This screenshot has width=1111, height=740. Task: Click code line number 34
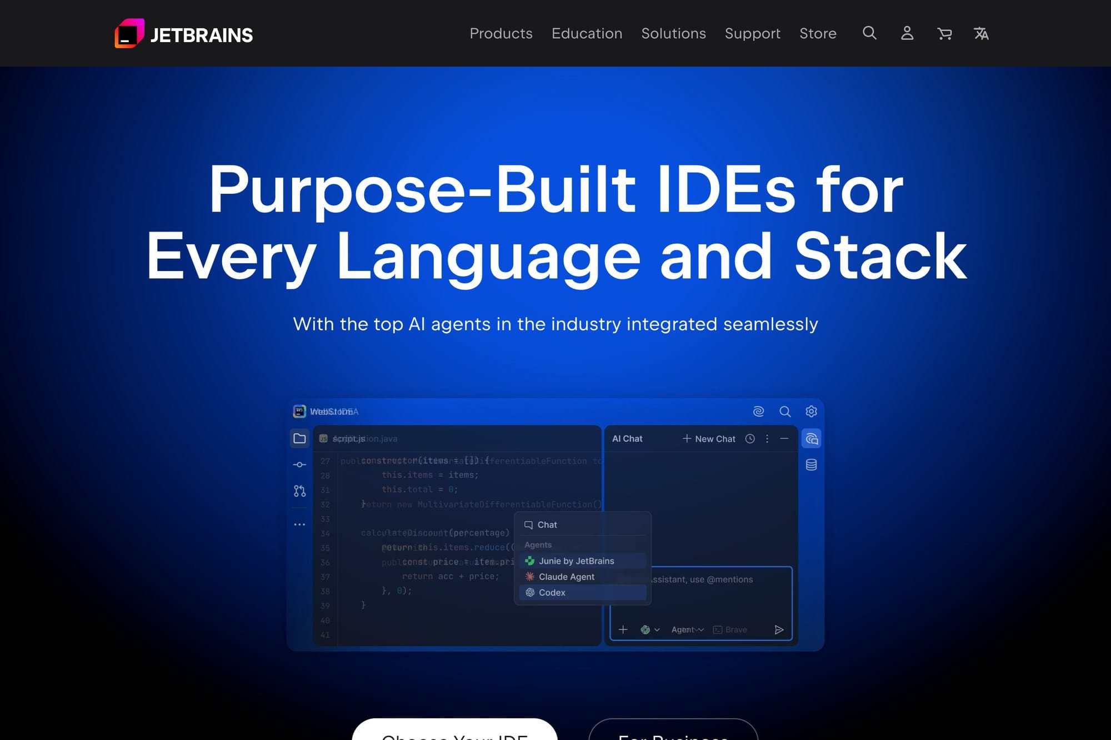pos(325,533)
